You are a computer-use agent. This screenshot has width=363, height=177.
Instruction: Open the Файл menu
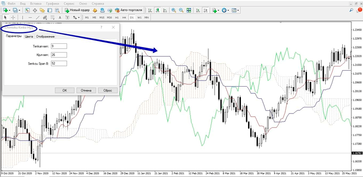click(x=11, y=3)
